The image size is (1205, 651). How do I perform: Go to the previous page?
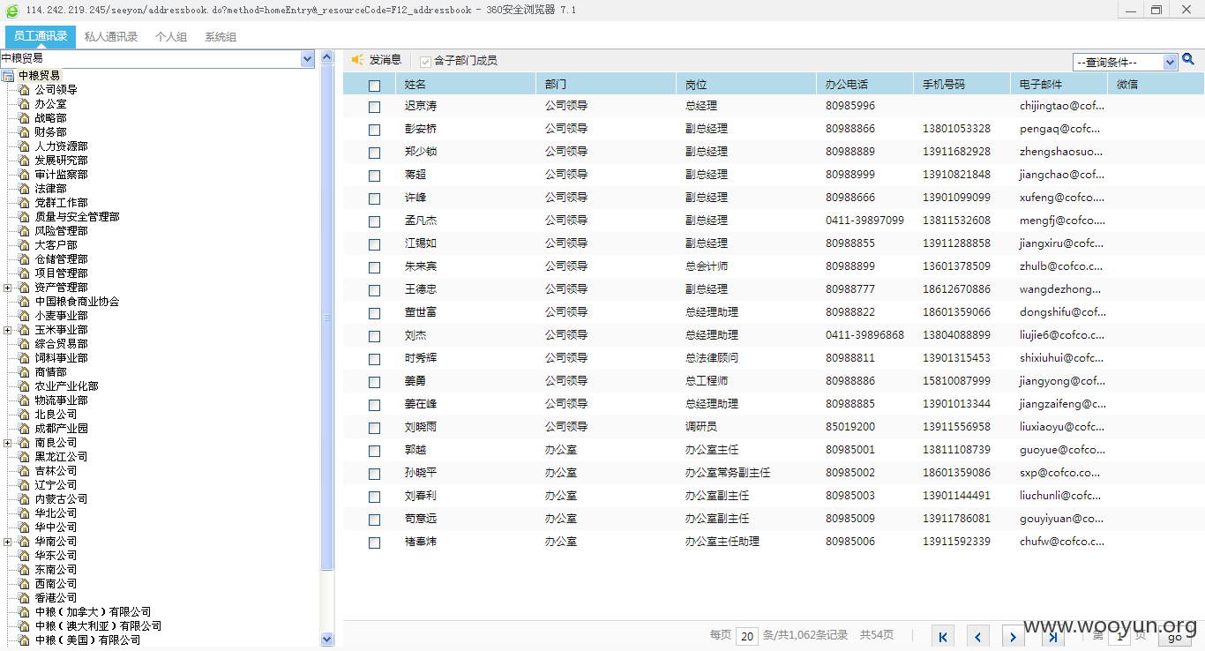pos(978,637)
